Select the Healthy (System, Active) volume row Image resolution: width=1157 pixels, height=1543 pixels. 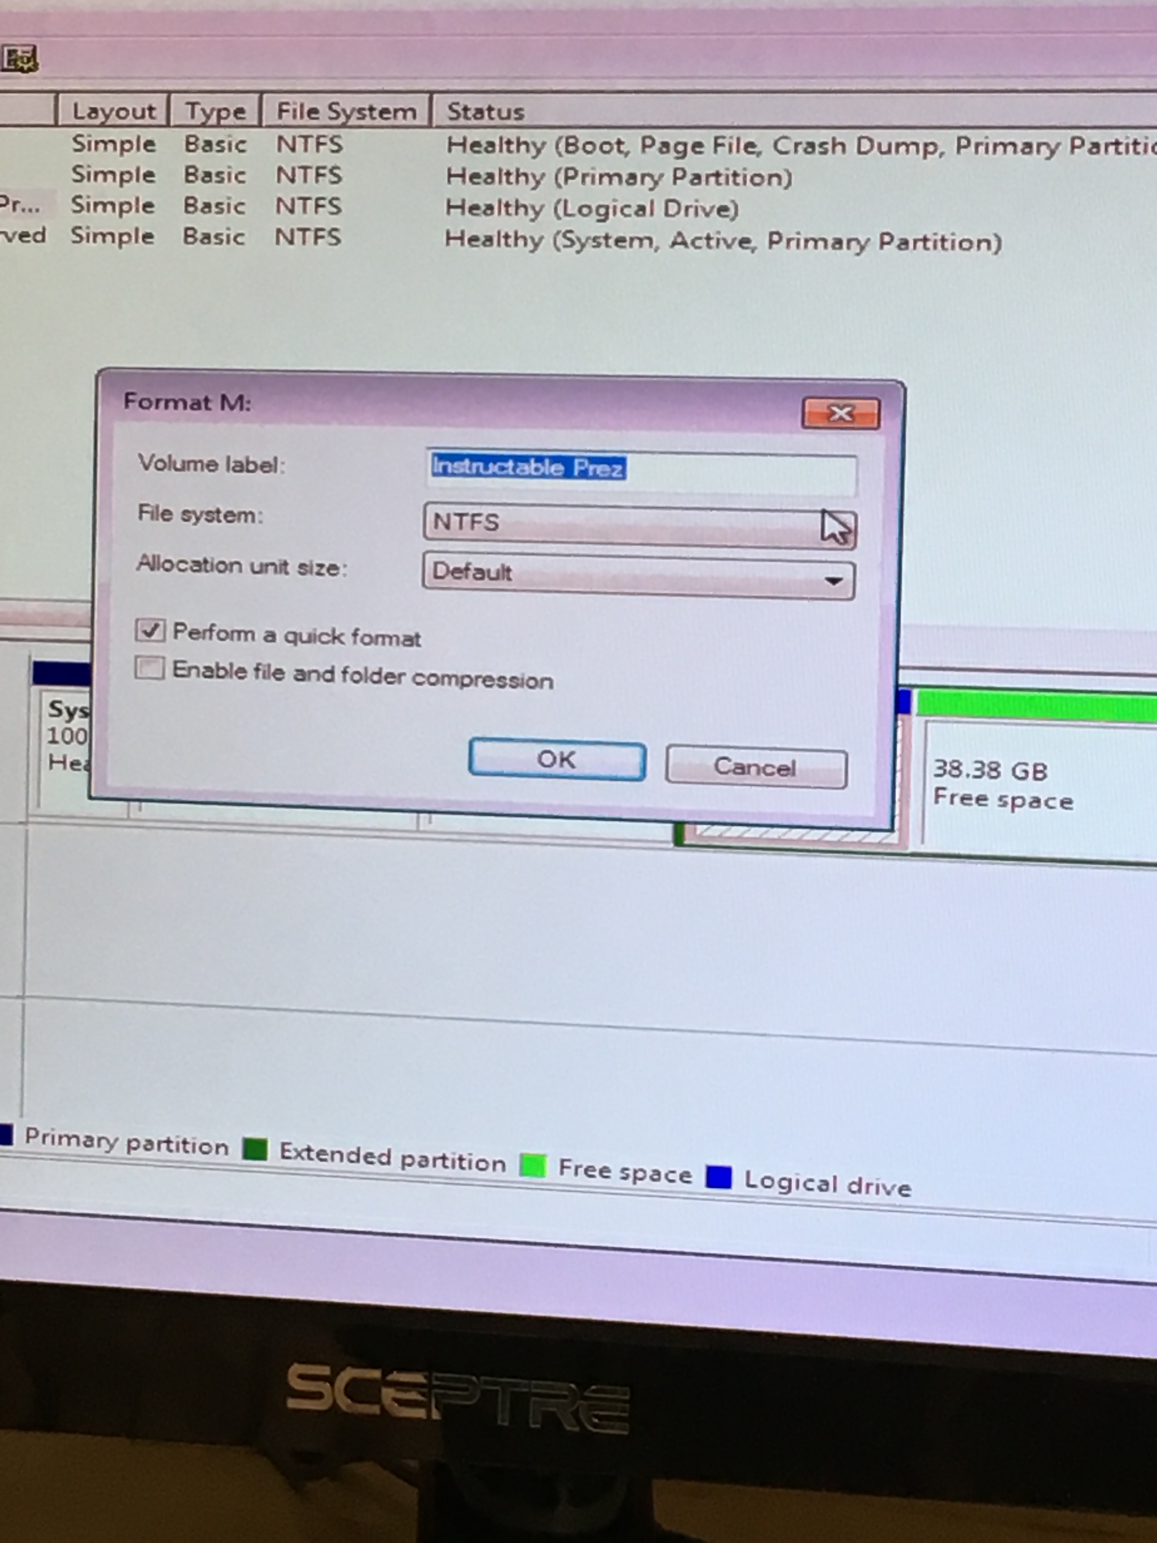click(578, 238)
